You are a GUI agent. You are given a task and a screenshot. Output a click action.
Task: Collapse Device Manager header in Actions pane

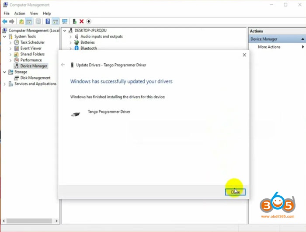303,39
